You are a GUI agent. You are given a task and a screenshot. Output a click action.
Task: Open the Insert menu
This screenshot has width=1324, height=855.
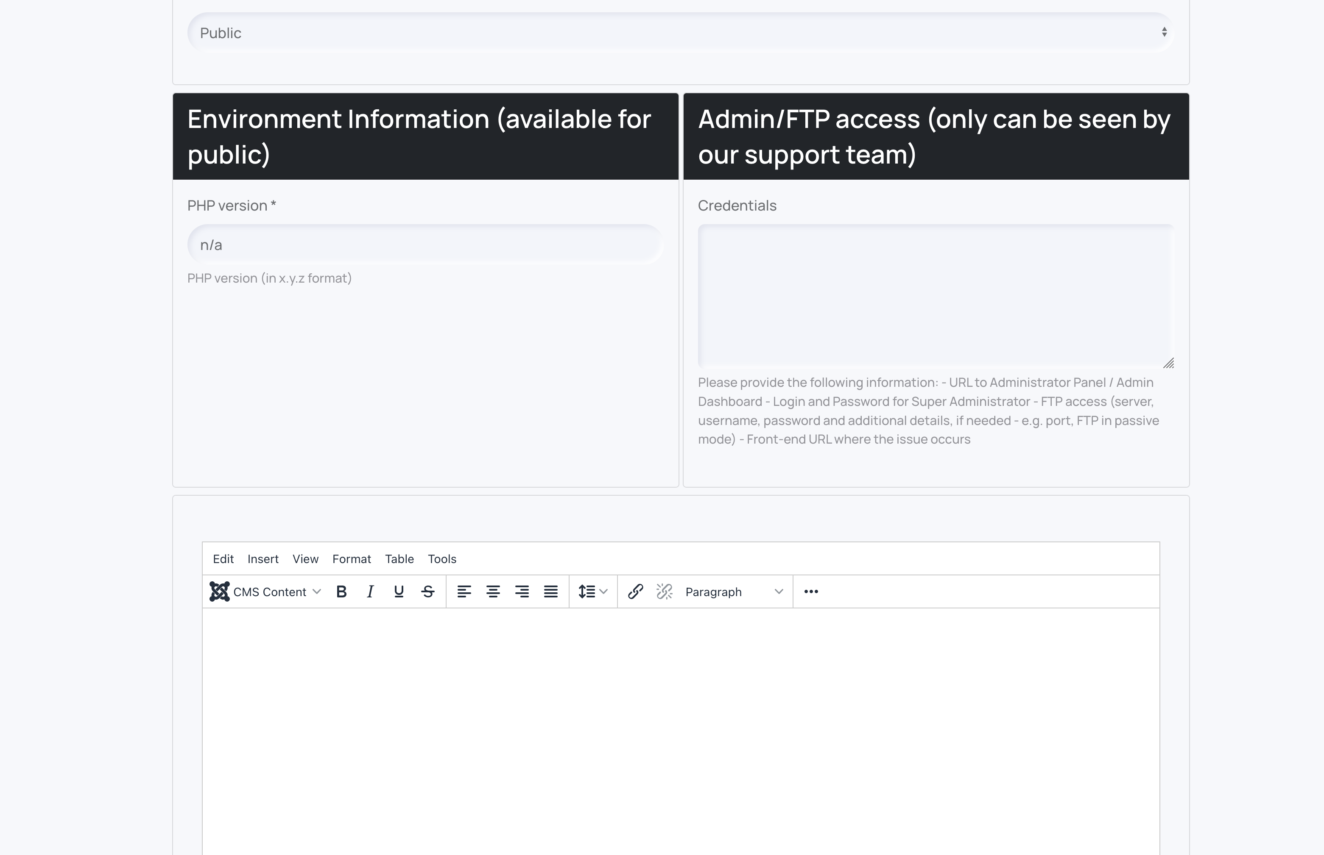263,559
